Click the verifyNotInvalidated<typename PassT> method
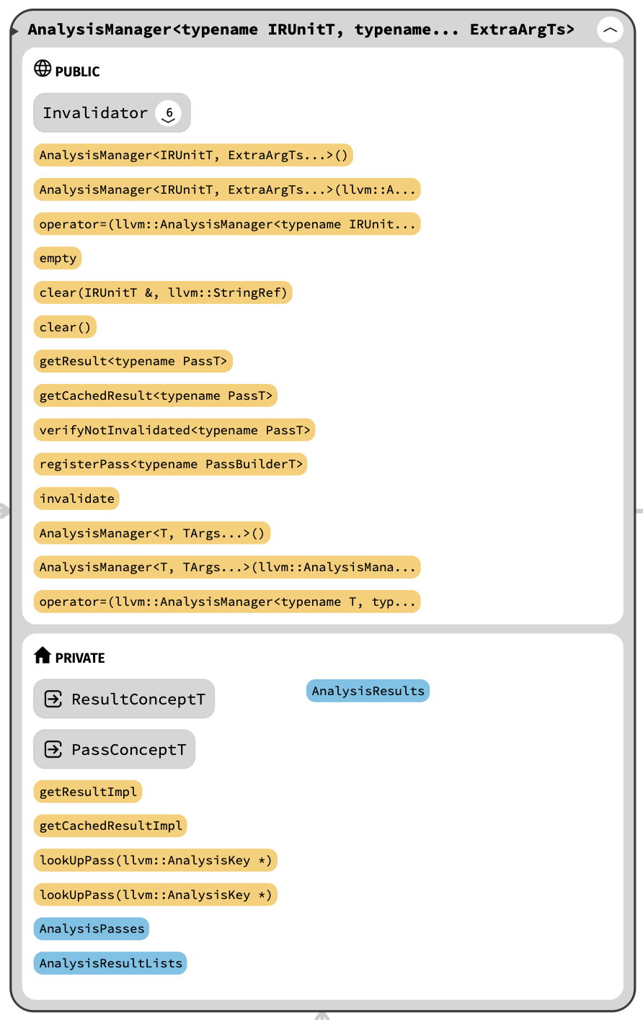The width and height of the screenshot is (643, 1020). pos(174,430)
